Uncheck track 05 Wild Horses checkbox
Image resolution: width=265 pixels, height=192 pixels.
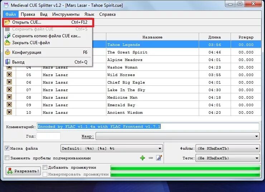click(x=9, y=75)
